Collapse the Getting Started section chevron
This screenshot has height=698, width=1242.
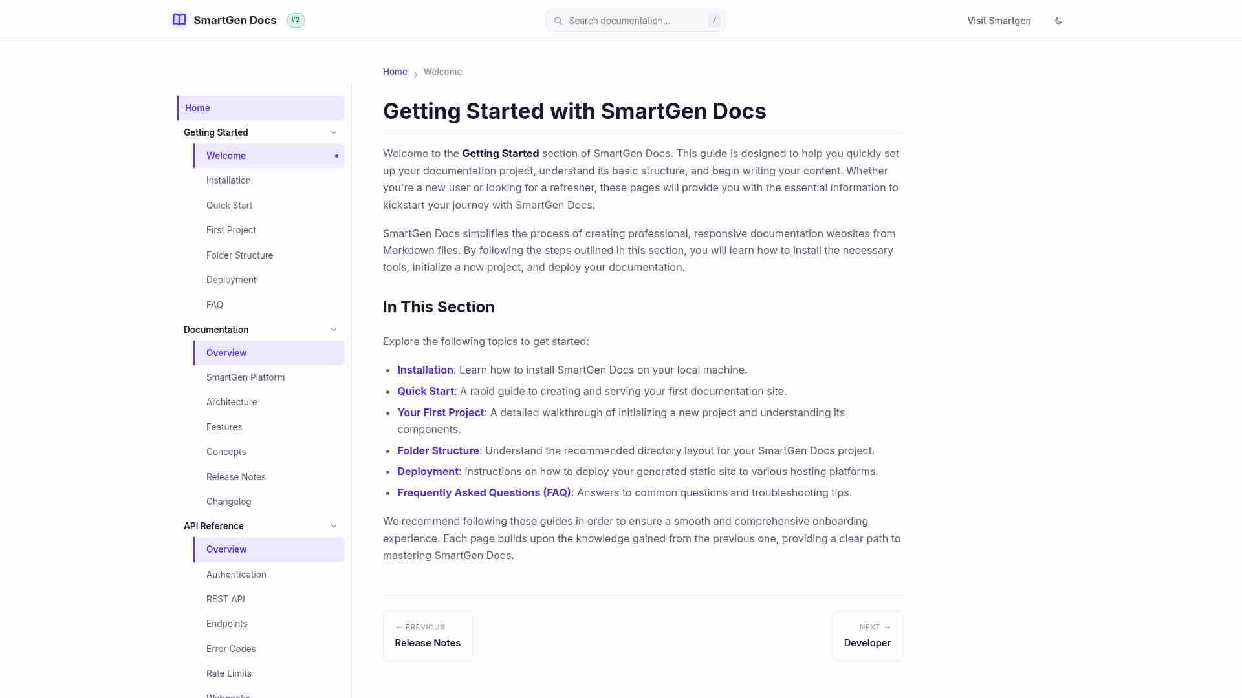click(334, 132)
